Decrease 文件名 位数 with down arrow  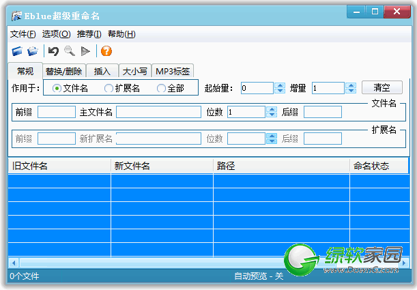click(272, 115)
